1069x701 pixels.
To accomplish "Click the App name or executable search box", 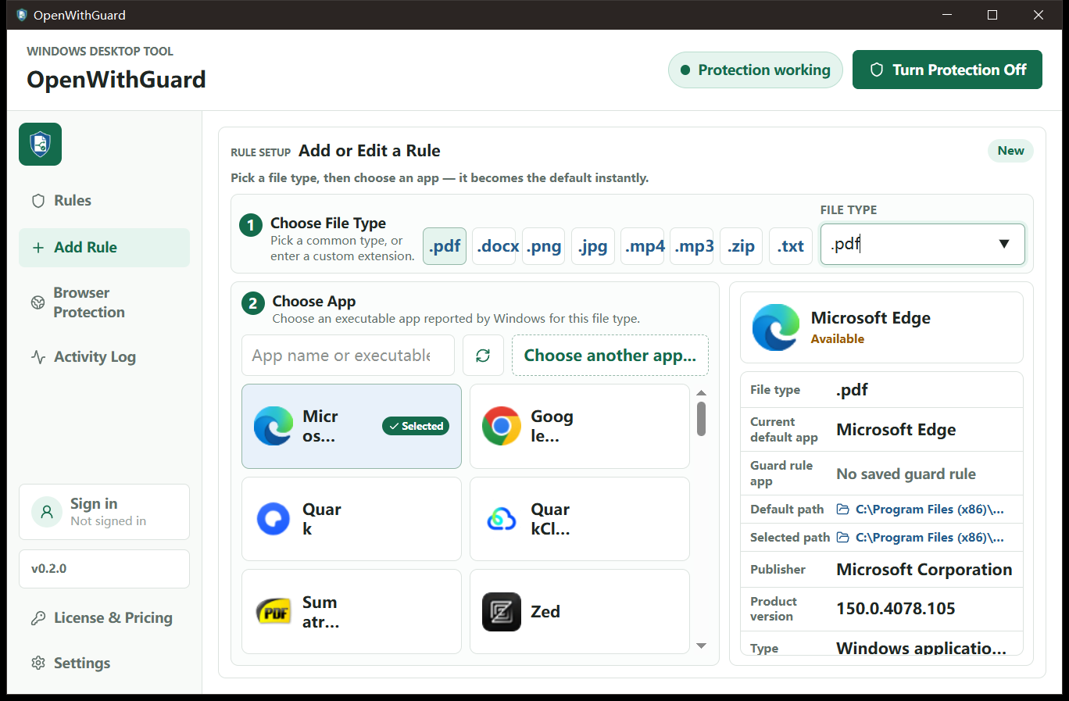I will 348,356.
